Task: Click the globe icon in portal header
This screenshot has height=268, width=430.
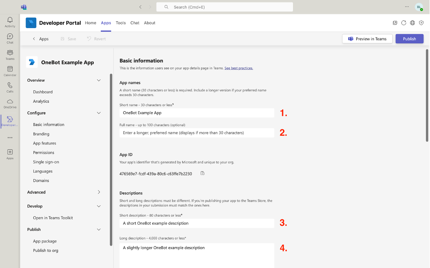Action: [x=412, y=23]
